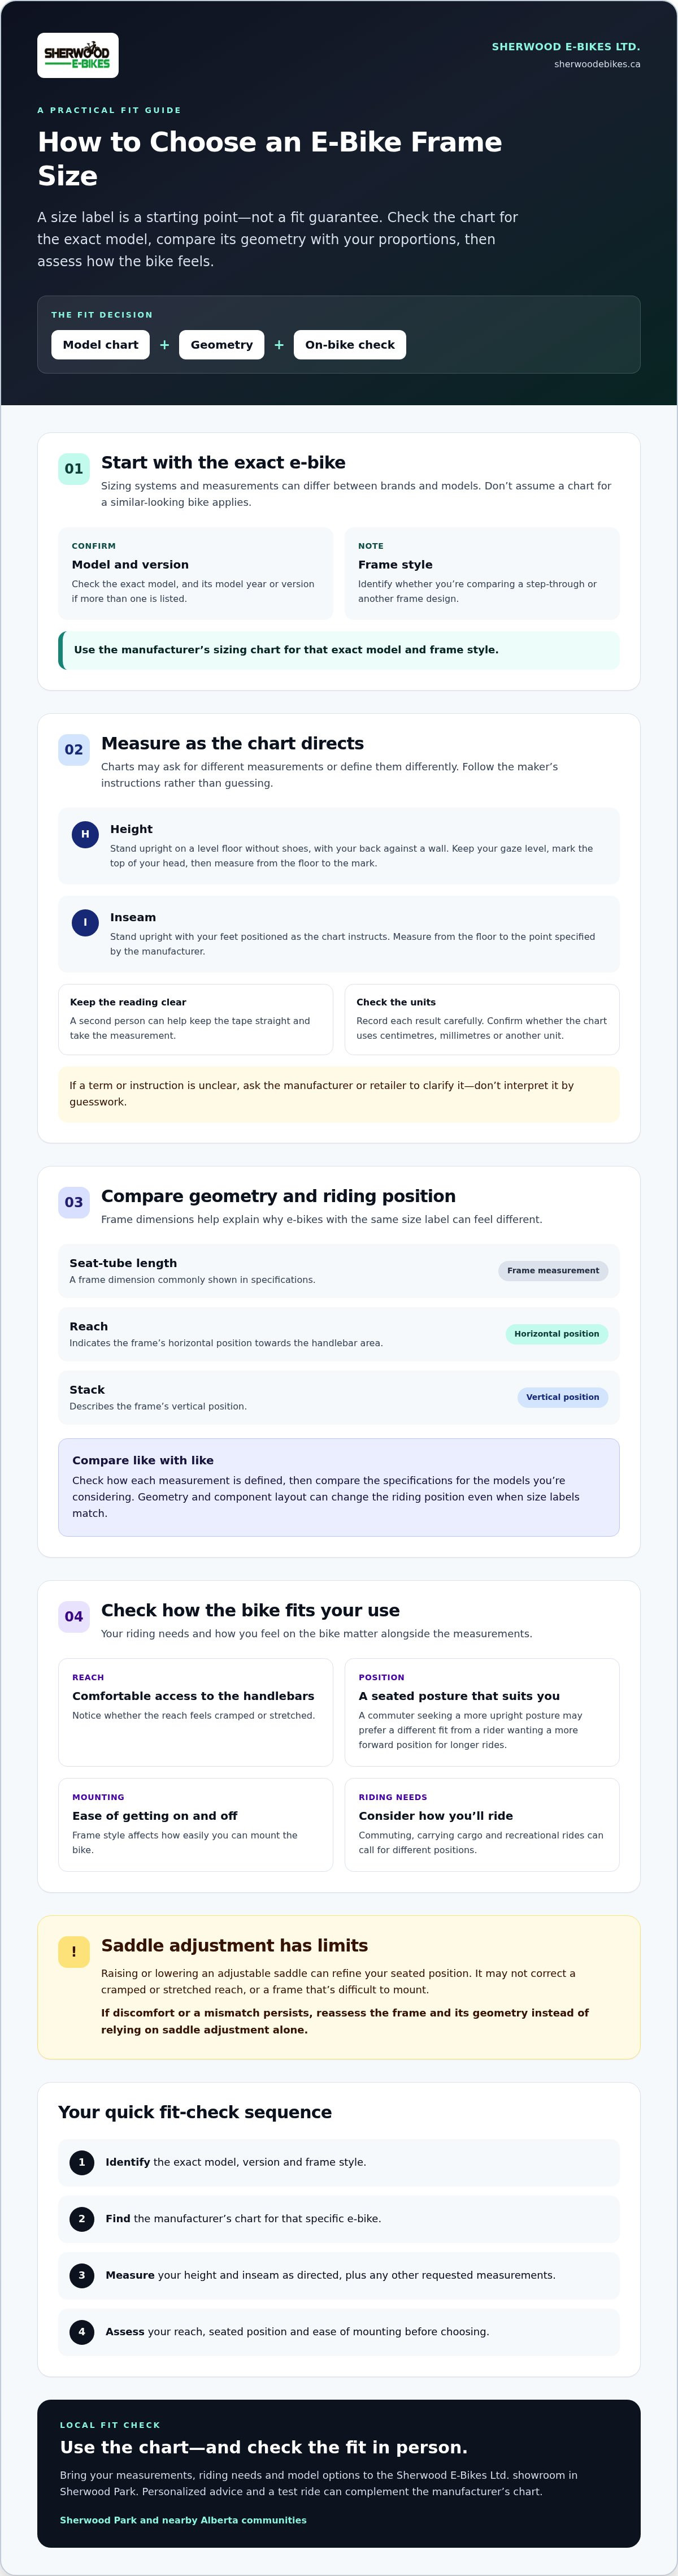678x2576 pixels.
Task: Click the exclamation warning icon
Action: 74,1952
